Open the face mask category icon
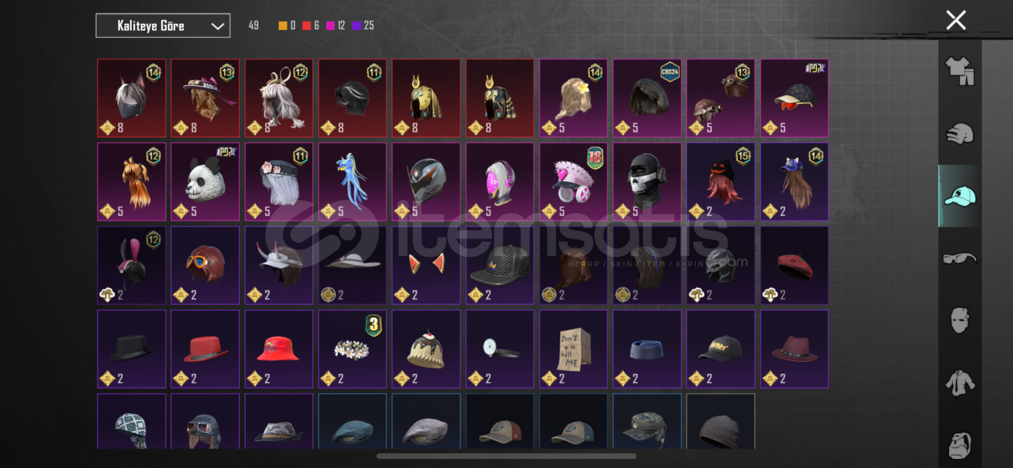1013x468 pixels. point(960,321)
